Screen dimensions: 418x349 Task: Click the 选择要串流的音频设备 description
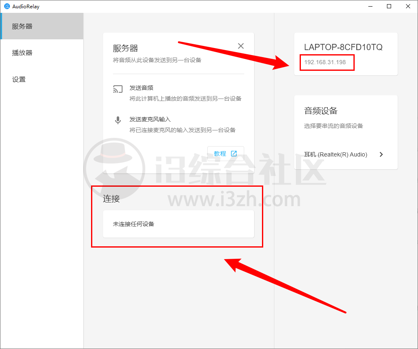334,126
